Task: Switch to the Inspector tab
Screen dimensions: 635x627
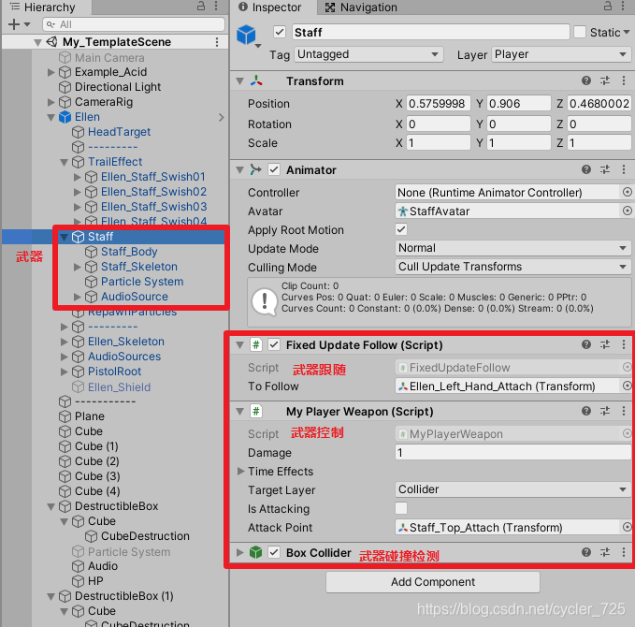Action: click(x=269, y=7)
